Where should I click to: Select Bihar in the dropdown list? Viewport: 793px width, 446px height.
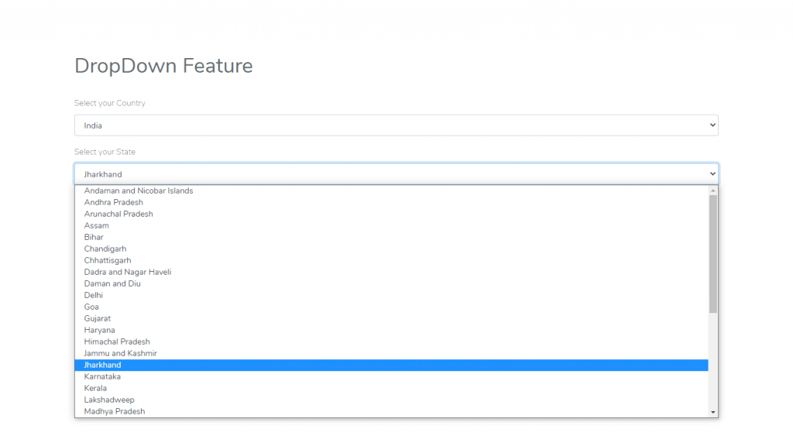[x=94, y=237]
